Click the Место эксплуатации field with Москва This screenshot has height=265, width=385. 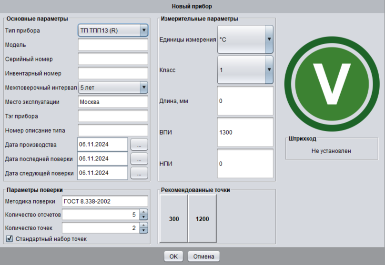click(113, 102)
